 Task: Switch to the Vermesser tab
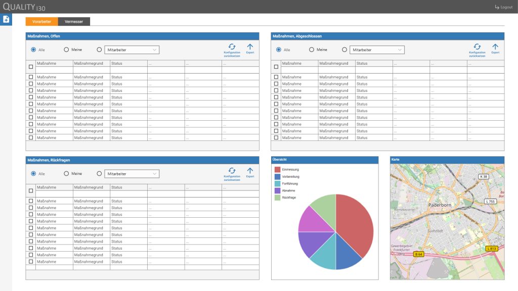pos(74,22)
